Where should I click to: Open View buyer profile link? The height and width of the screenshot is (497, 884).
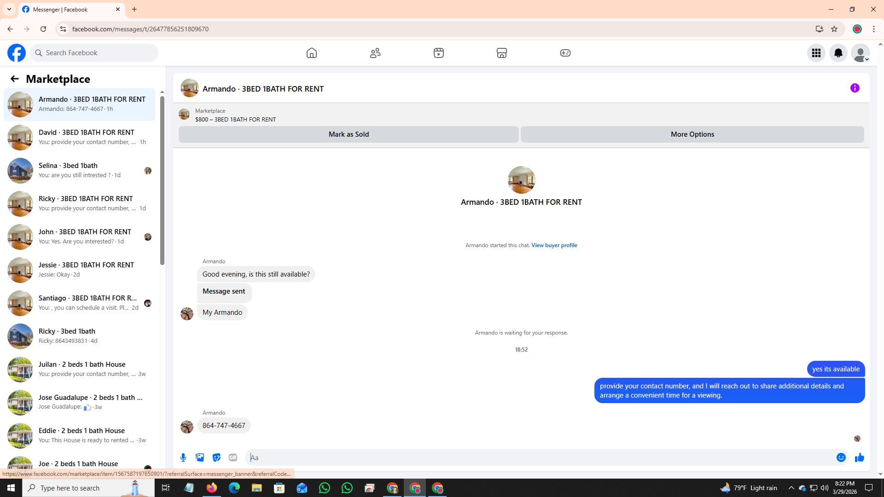554,245
